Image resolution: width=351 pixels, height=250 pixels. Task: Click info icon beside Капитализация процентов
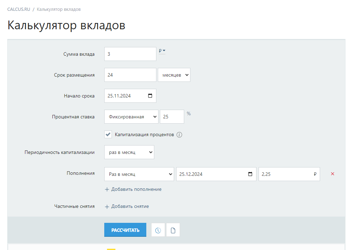coord(179,135)
